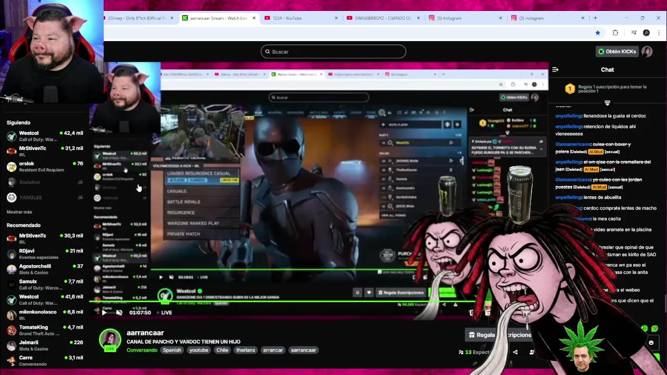Click the gift leaderboard rank 1 badge
667x375 pixels.
[570, 89]
